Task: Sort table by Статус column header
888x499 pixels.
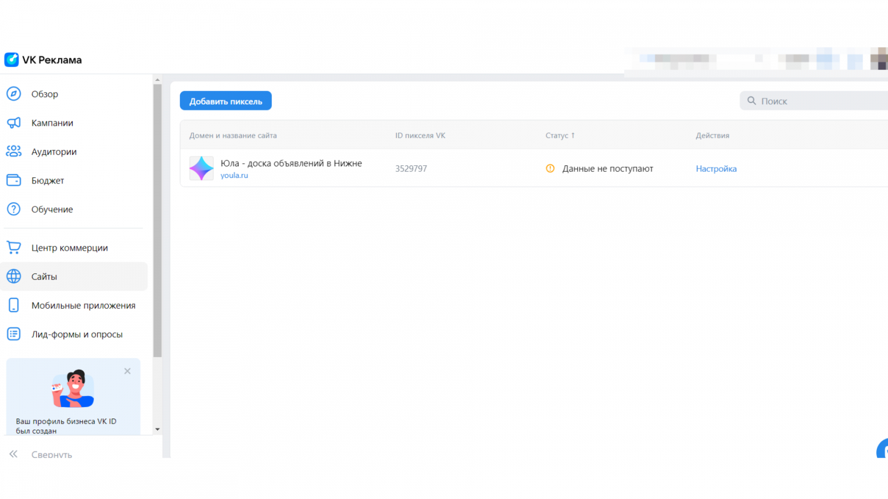Action: coord(560,135)
